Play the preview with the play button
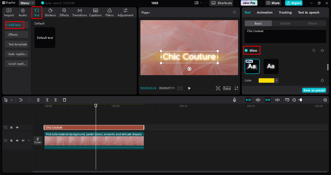Image resolution: width=331 pixels, height=175 pixels. click(189, 88)
